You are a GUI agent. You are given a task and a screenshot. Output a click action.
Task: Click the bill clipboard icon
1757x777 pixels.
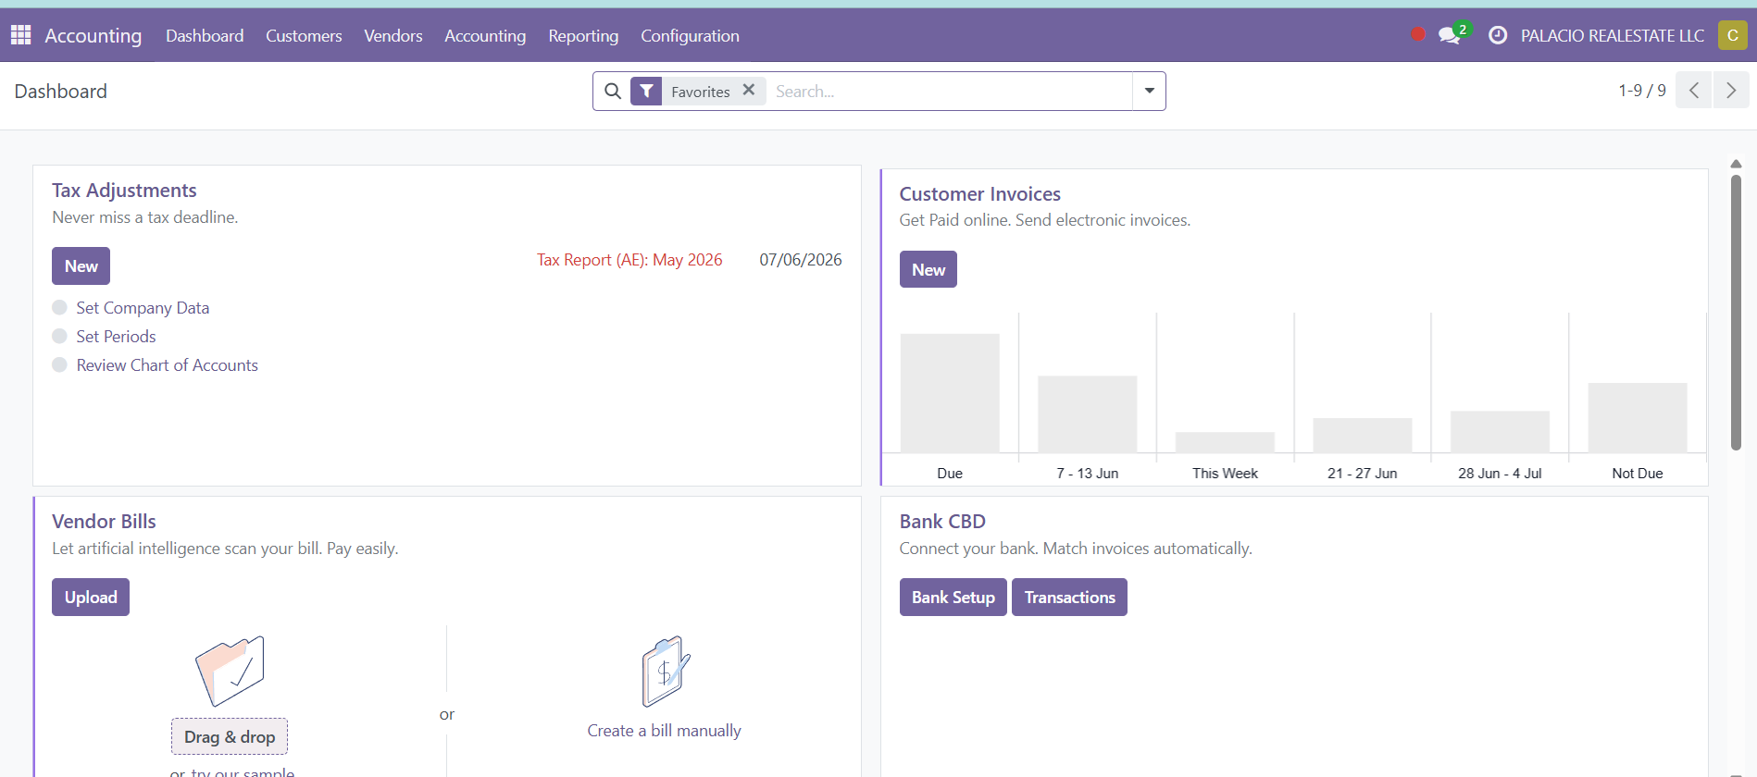(665, 671)
